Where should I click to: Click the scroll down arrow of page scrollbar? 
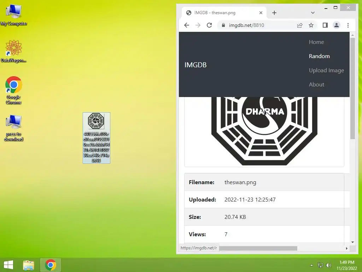coord(352,242)
